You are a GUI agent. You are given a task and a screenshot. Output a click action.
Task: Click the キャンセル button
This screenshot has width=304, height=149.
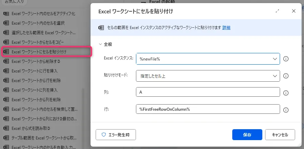coord(280,135)
